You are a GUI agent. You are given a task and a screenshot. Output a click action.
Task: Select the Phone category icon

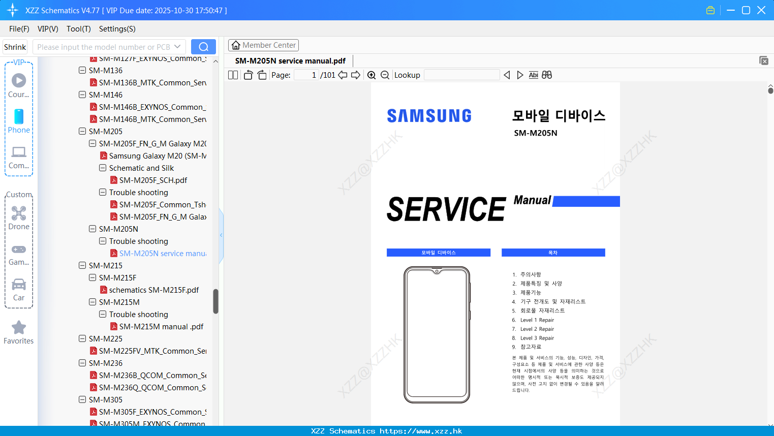click(19, 121)
